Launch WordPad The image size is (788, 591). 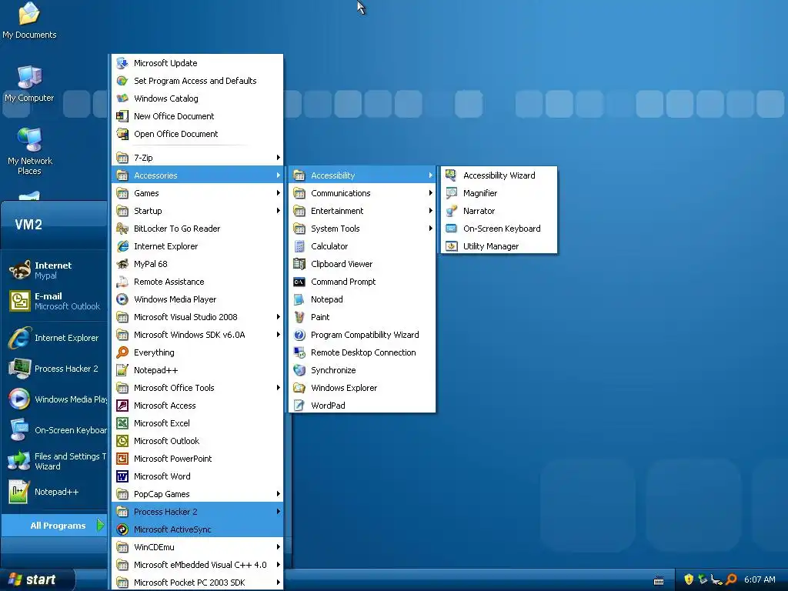click(x=362, y=406)
